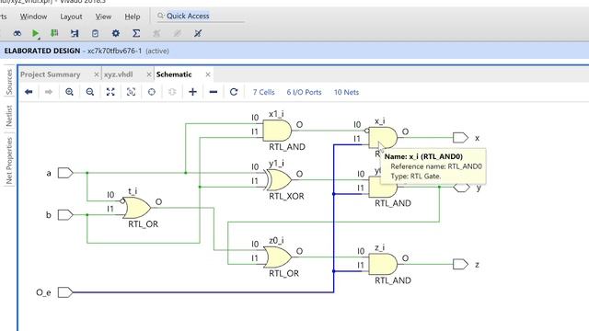Open the Layout menu
This screenshot has height=331, width=589.
(71, 17)
